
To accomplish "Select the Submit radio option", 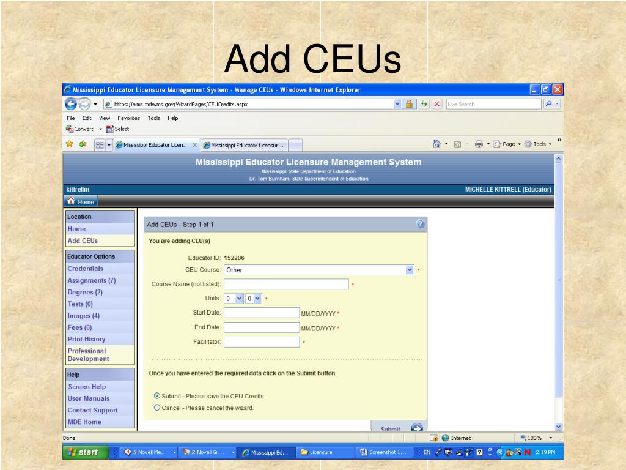I will [157, 396].
